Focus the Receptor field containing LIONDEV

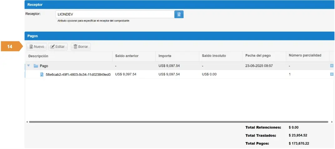pos(115,14)
